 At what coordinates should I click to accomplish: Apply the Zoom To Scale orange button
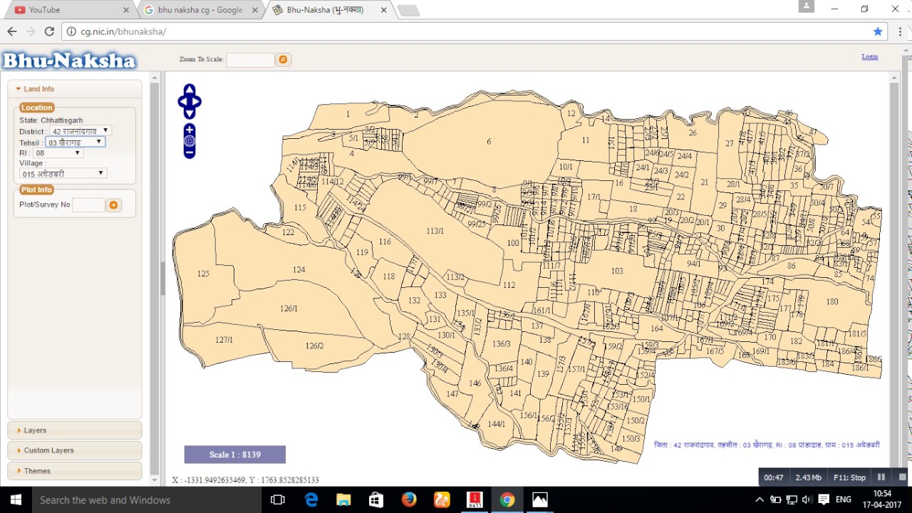pyautogui.click(x=283, y=60)
